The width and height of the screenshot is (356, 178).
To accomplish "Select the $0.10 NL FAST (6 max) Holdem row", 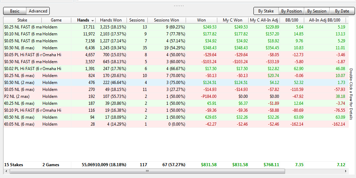I will [x=176, y=34].
